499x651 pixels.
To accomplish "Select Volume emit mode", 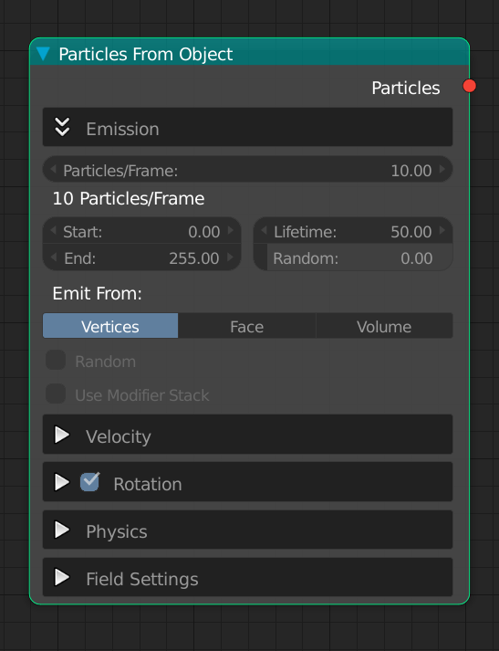I will [384, 326].
